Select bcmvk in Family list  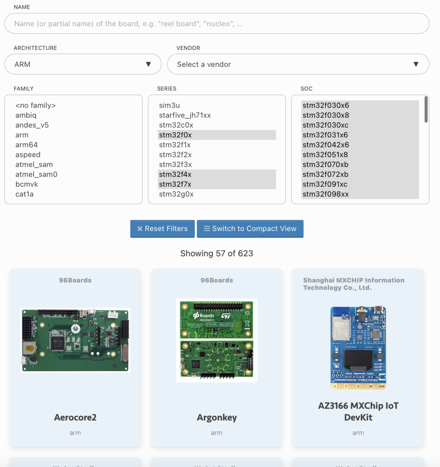(x=73, y=184)
